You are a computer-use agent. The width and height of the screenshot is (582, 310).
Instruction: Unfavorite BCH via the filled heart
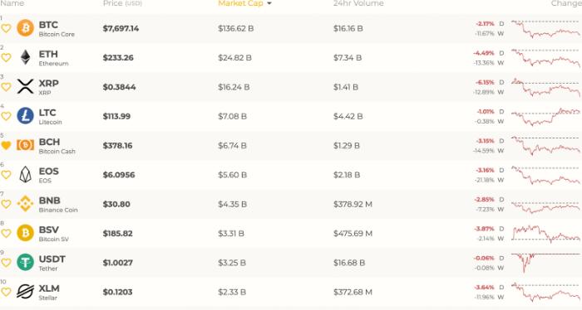coord(6,146)
